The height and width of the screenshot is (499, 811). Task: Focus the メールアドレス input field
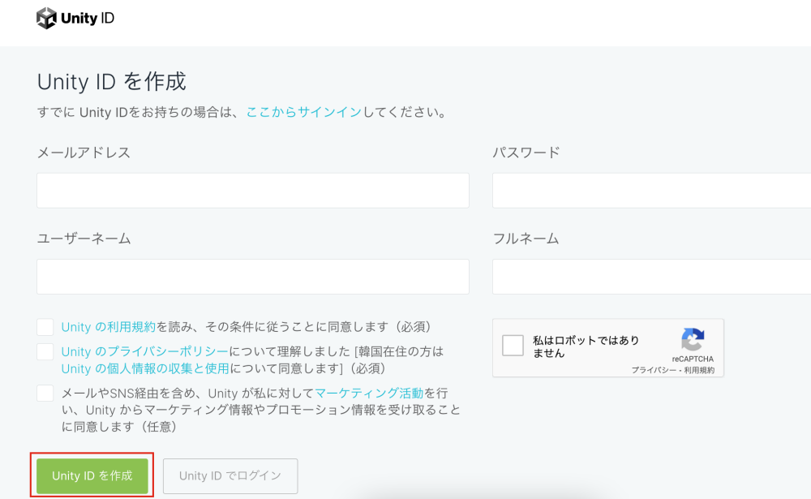click(x=253, y=190)
